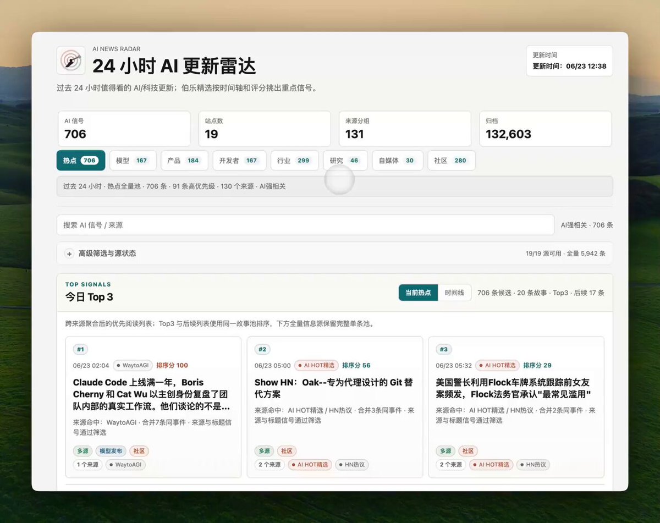Click the 过去 24 小时 · 热点全量池 summary bar
This screenshot has width=660, height=523.
tap(334, 186)
